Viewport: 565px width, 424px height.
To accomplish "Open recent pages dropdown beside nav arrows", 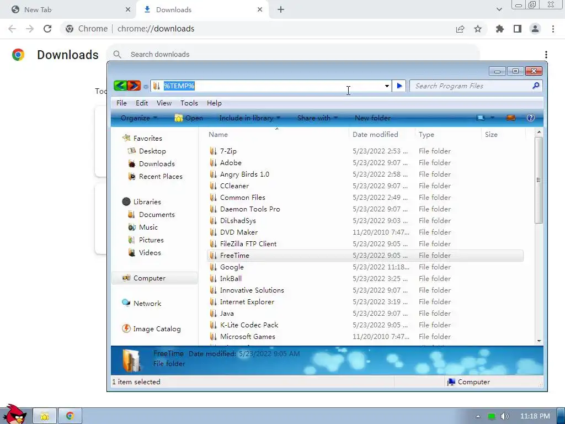I will (146, 87).
